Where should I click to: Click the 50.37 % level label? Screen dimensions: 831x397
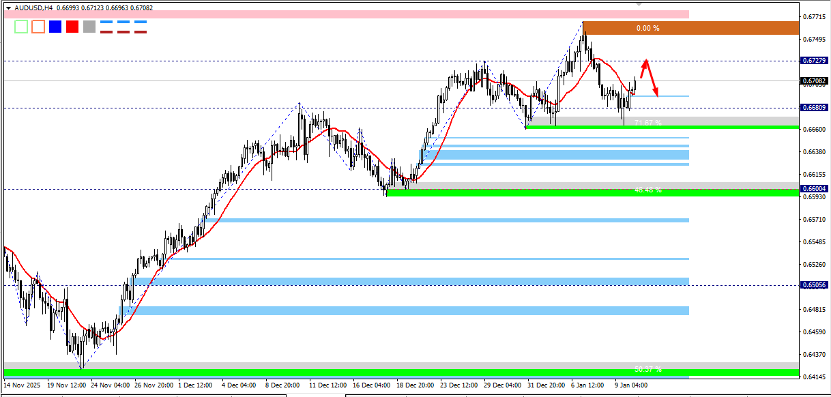point(648,369)
